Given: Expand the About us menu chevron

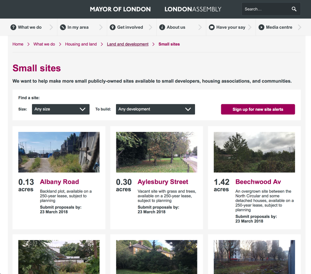Looking at the screenshot, I should [x=200, y=27].
